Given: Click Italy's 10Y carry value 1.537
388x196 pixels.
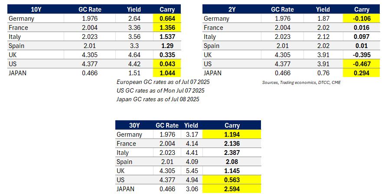Looking at the screenshot, I should coord(167,37).
